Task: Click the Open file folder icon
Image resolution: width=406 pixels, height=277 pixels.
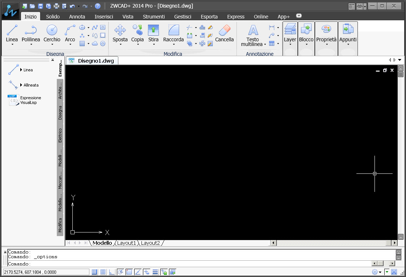Action: (x=32, y=6)
